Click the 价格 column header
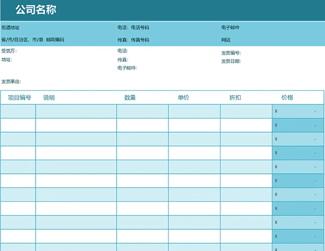Screen dimensions: 325x251 tap(287, 98)
